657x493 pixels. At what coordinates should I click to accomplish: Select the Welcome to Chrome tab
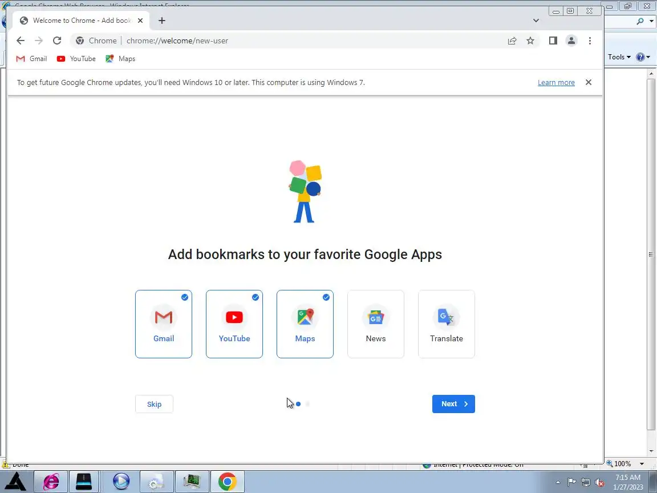click(x=80, y=21)
